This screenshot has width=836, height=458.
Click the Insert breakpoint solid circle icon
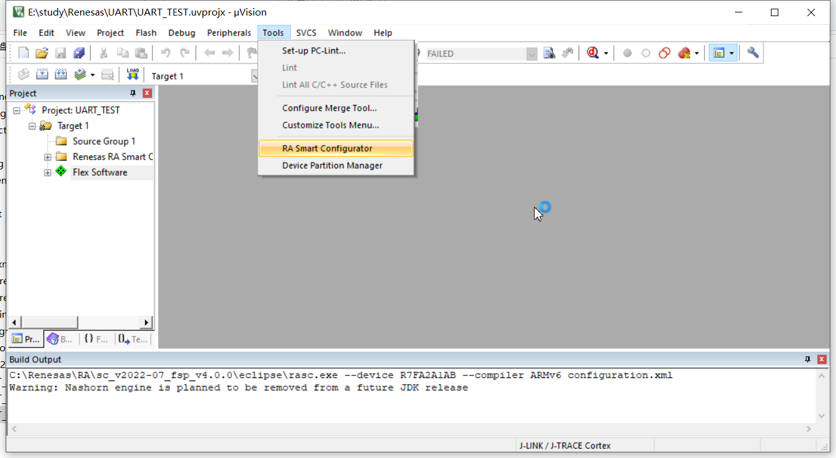click(627, 53)
